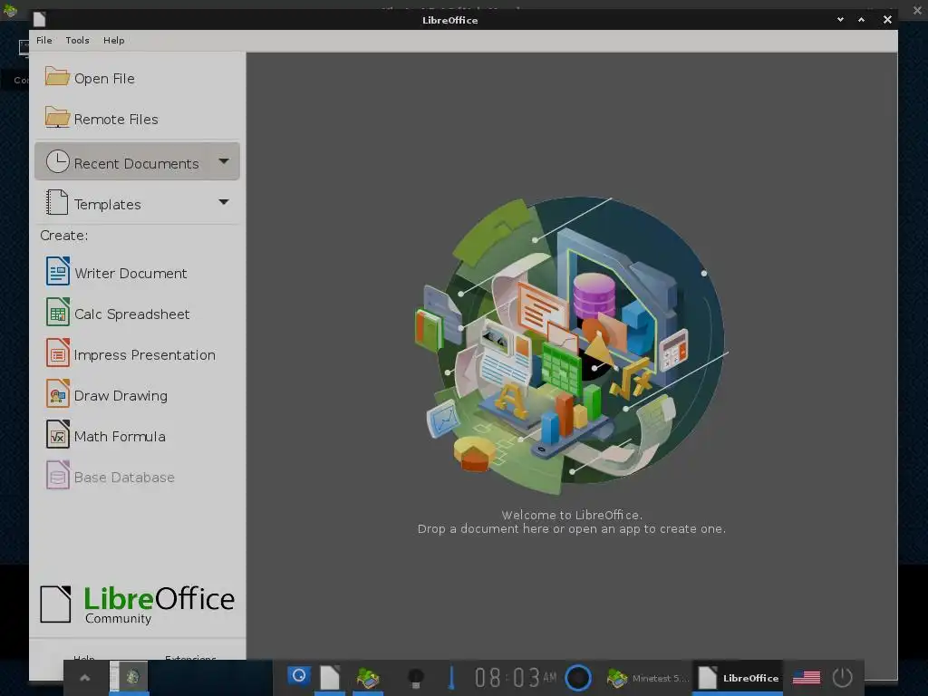
Task: Click the Writer Document icon
Action: [58, 271]
